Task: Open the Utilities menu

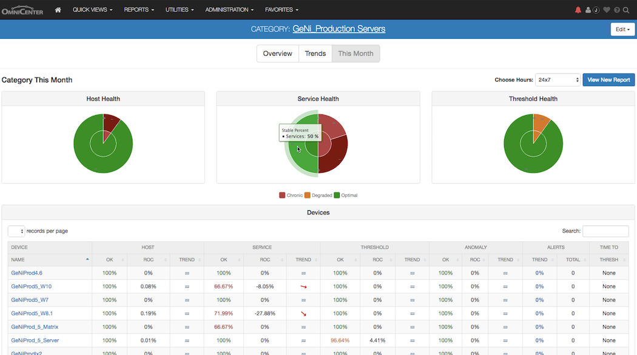Action: pyautogui.click(x=180, y=10)
